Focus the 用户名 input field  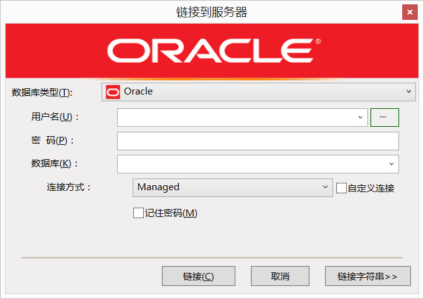(242, 117)
